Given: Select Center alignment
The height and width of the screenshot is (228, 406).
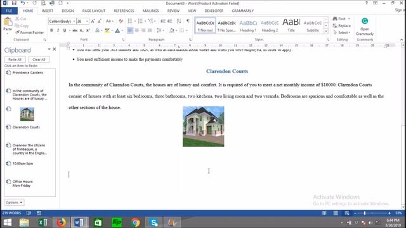Looking at the screenshot, I should tap(137, 30).
